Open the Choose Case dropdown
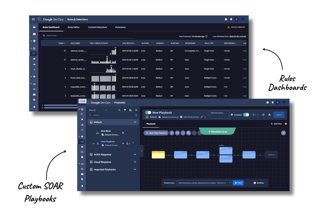 [204, 183]
